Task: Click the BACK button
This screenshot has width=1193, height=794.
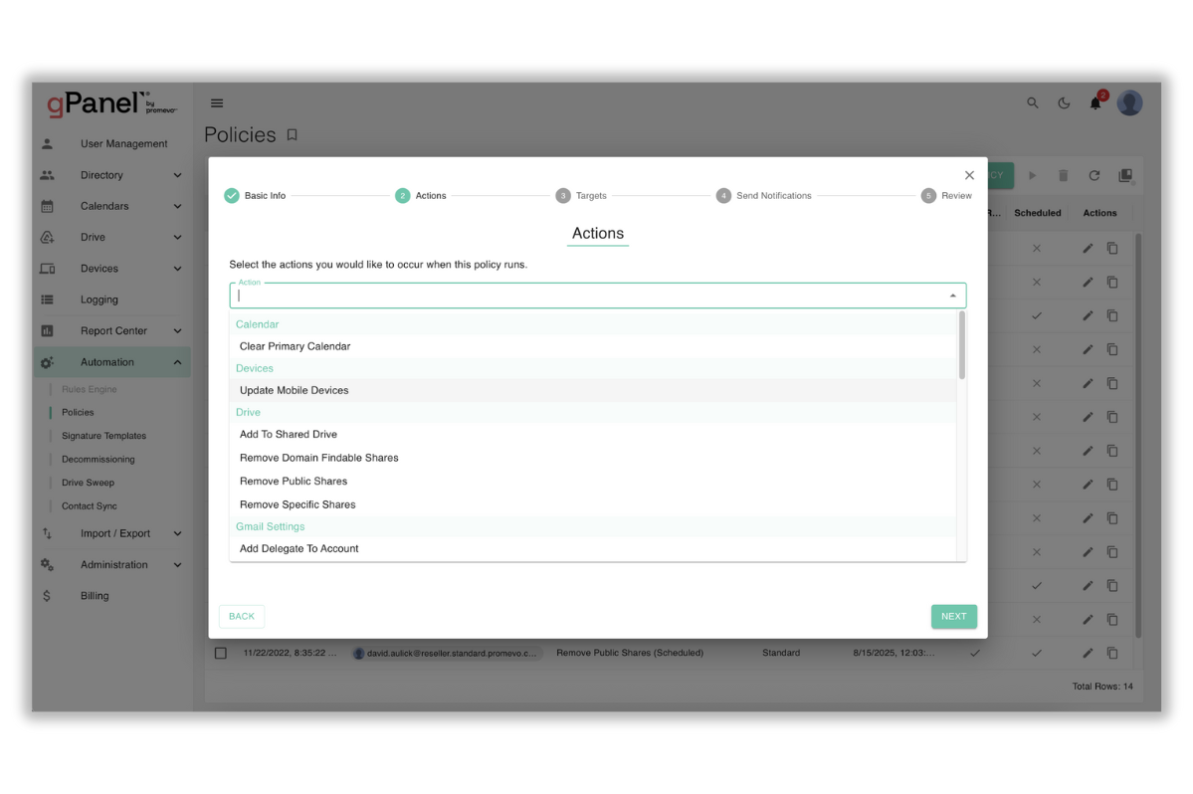Action: [x=241, y=617]
